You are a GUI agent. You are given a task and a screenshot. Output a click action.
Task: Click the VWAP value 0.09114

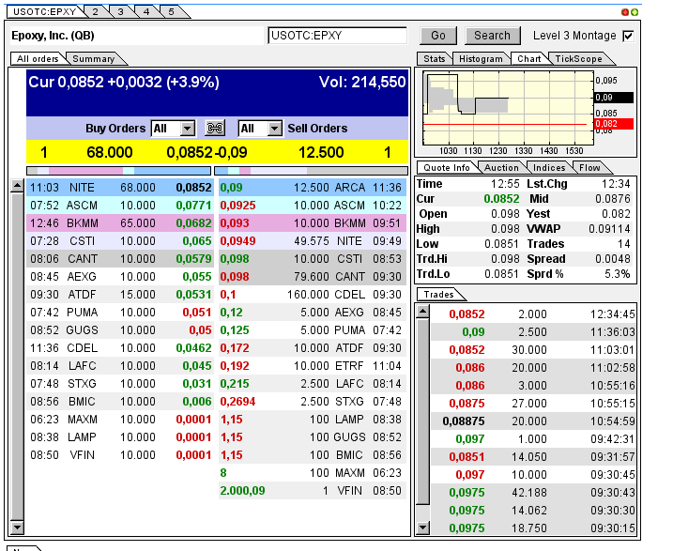609,229
